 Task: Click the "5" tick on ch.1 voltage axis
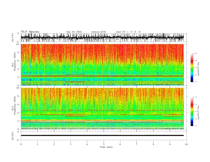tap(18, 34)
